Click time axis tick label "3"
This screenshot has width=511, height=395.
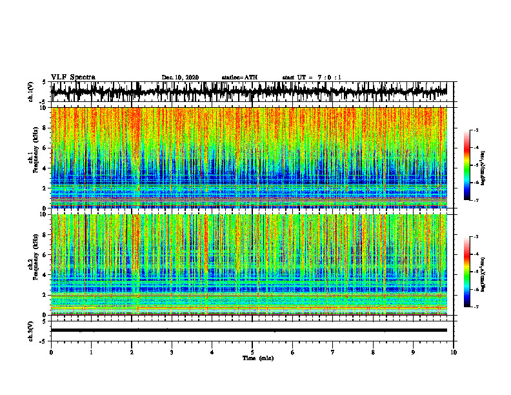172,352
